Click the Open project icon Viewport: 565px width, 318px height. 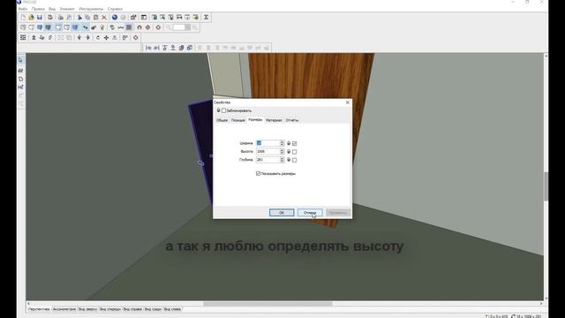pos(32,18)
